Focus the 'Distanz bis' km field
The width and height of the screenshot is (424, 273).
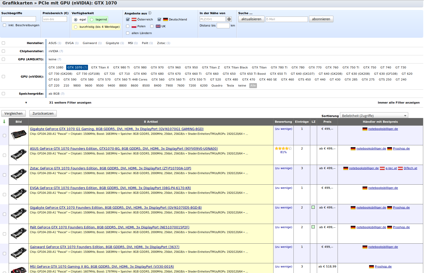pyautogui.click(x=223, y=25)
